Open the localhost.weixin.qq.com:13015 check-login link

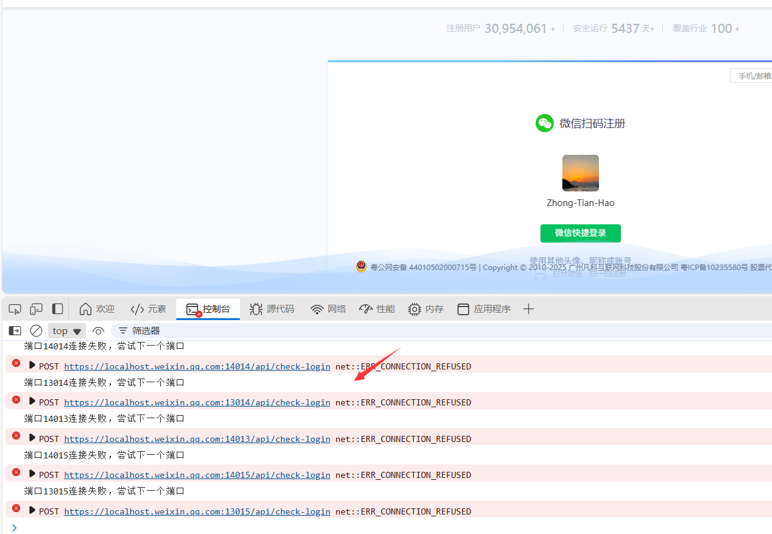coord(197,511)
